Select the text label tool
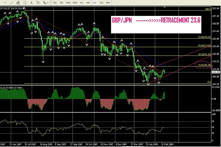 point(38,3)
